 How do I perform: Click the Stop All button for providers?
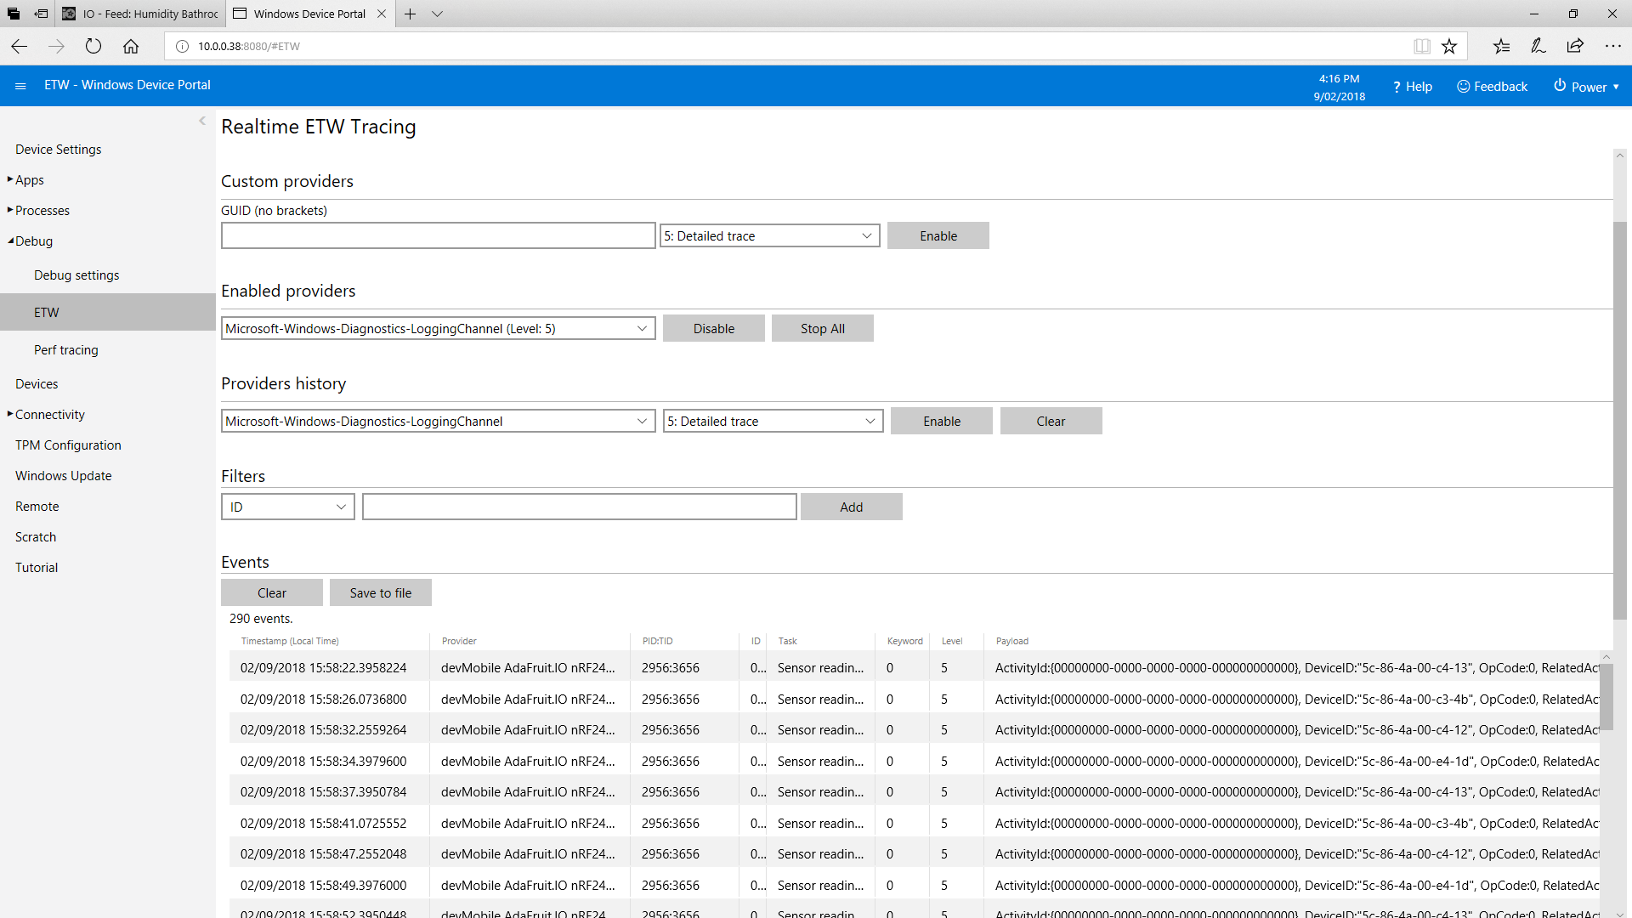tap(823, 328)
